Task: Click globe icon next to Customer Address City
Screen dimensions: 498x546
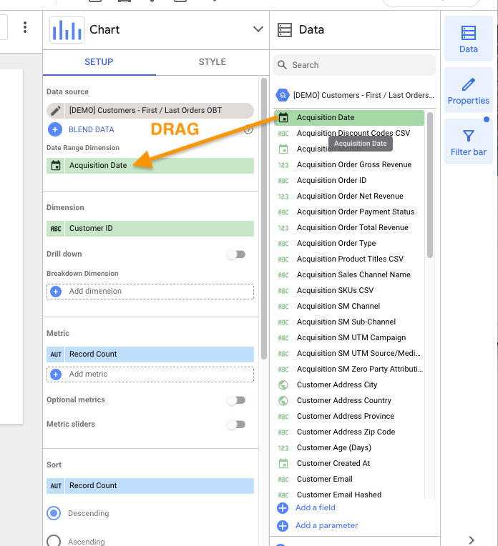Action: click(283, 384)
